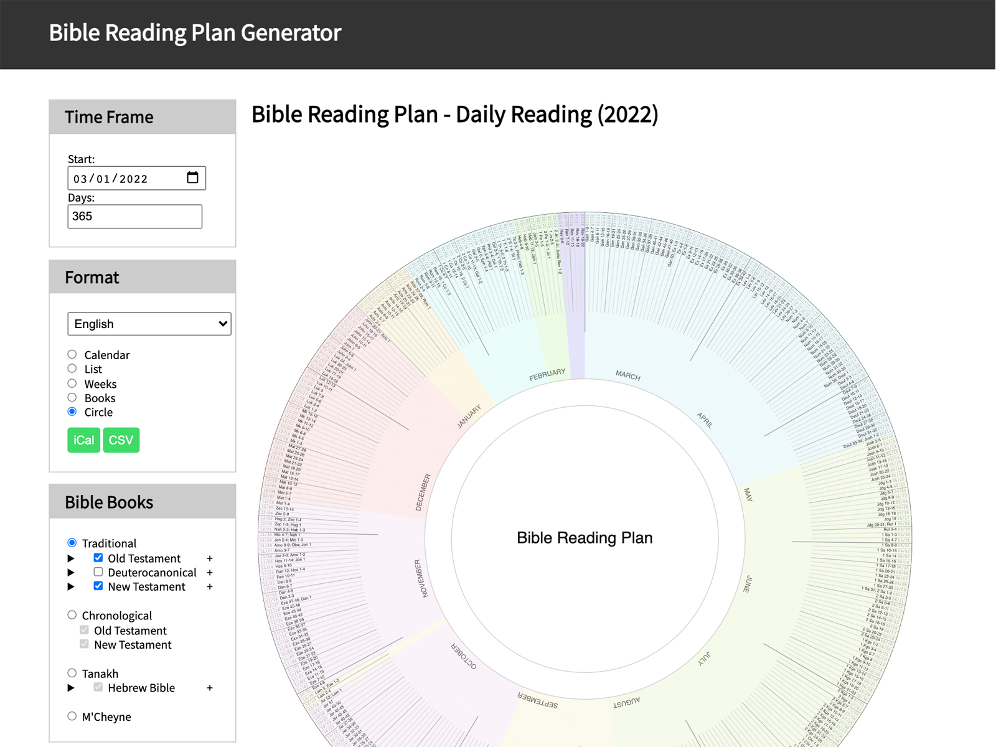The height and width of the screenshot is (747, 996).
Task: Select the Chronological reading order
Action: 72,615
